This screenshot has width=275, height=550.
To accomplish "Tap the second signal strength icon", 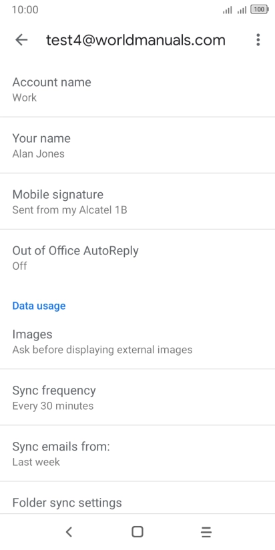I will (242, 10).
